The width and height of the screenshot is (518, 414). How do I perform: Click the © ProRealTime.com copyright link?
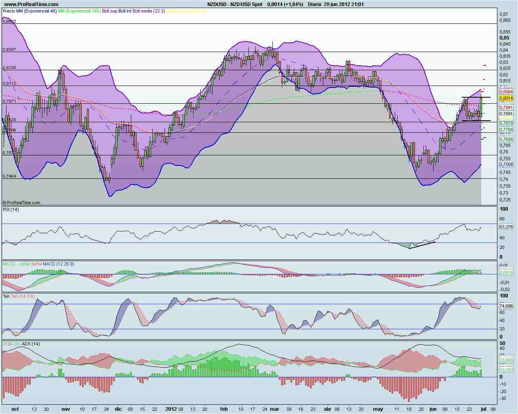[22, 202]
